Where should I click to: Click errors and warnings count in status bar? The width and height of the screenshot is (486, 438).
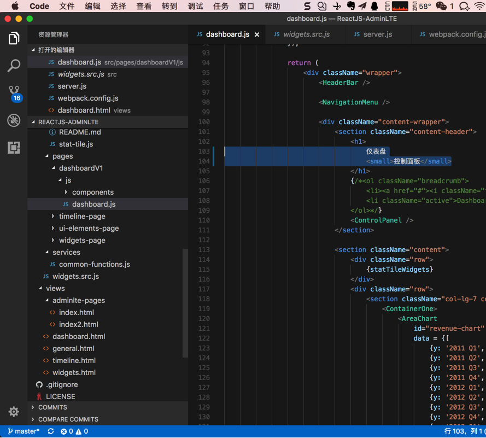[x=74, y=431]
